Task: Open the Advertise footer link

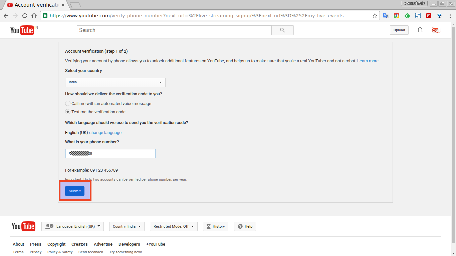Action: pyautogui.click(x=103, y=244)
